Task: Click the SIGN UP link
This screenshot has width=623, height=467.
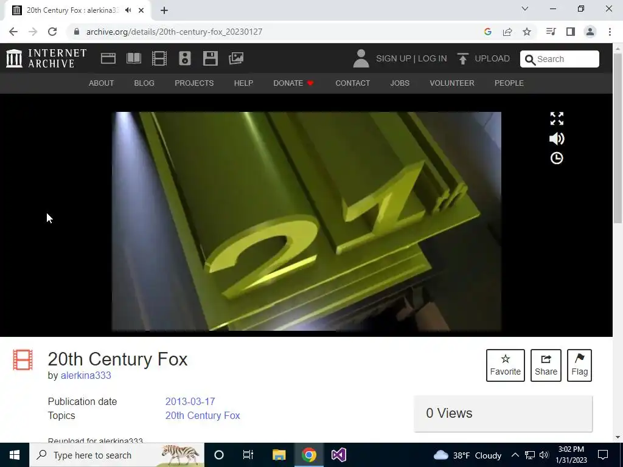Action: pyautogui.click(x=394, y=58)
